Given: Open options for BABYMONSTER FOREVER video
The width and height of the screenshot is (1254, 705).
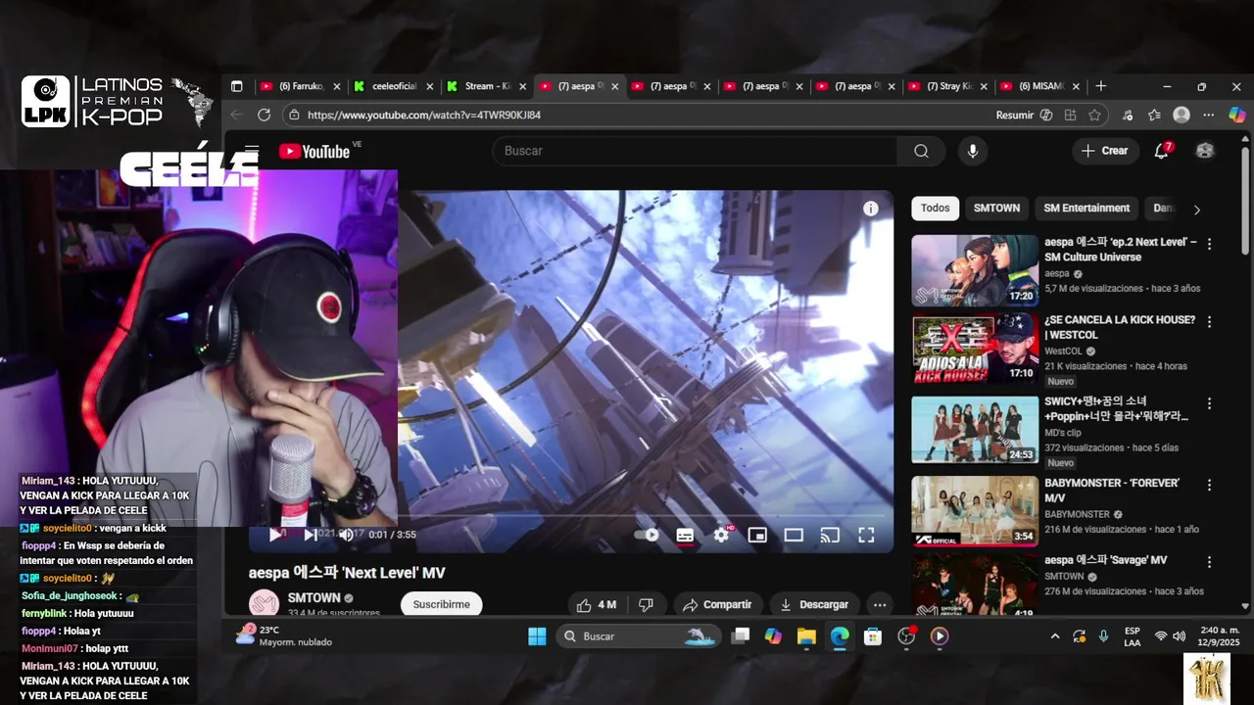Looking at the screenshot, I should click(x=1209, y=485).
